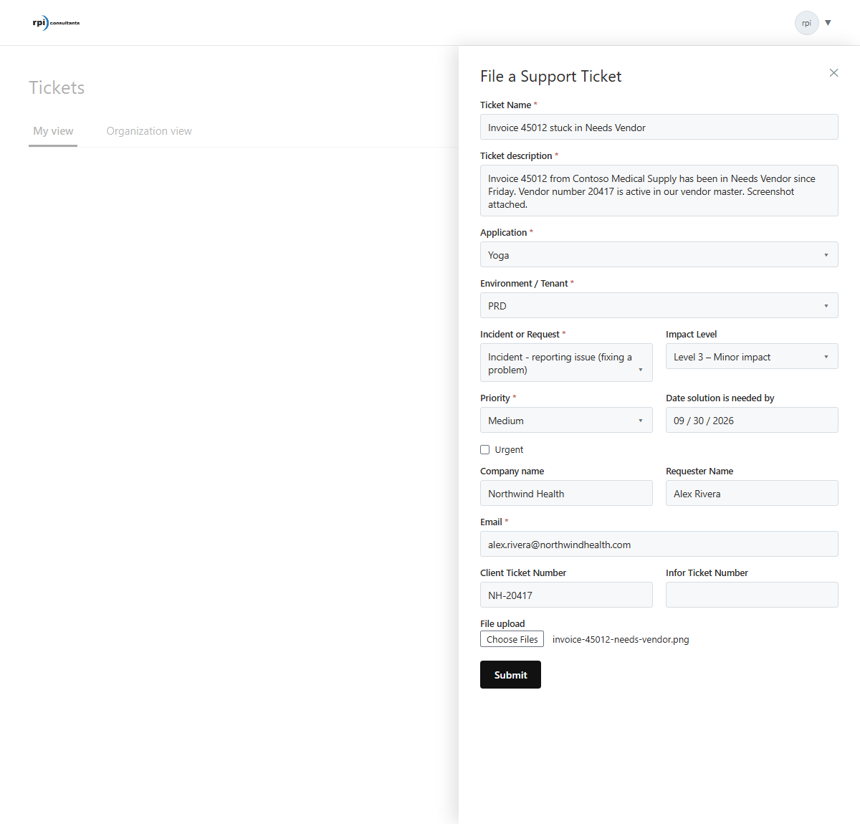Image resolution: width=860 pixels, height=824 pixels.
Task: Open the Incident or Request dropdown
Action: (566, 363)
